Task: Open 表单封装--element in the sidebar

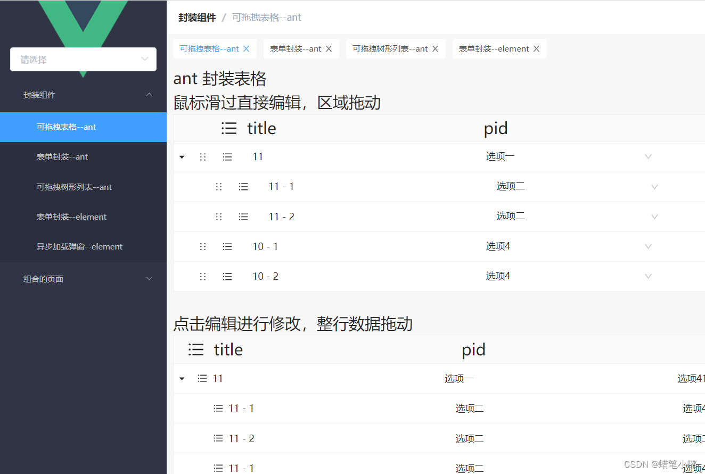Action: pyautogui.click(x=83, y=217)
